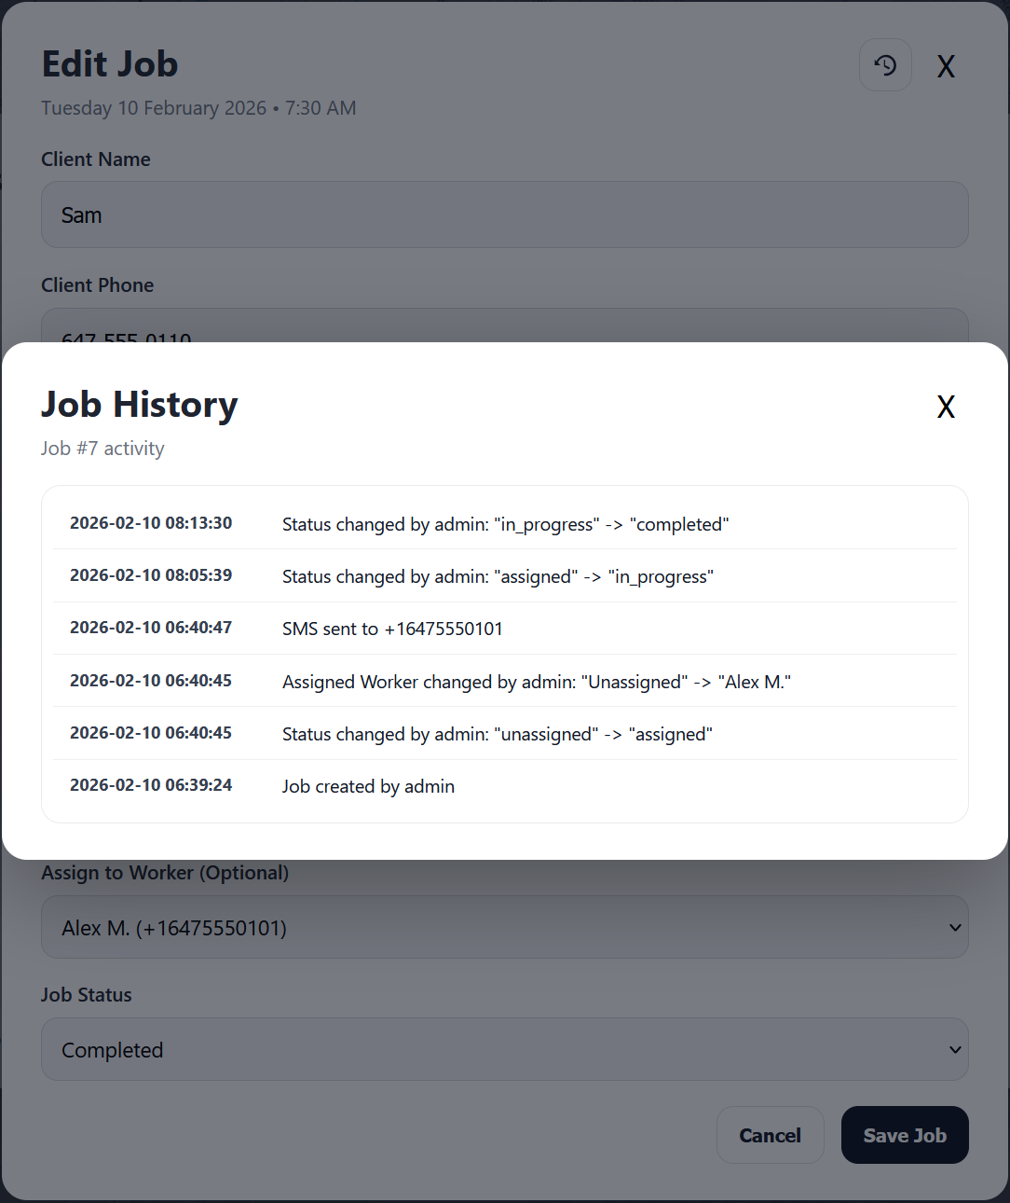Screen dimensions: 1010x1203
Task: Open the Job Status dropdown
Action: pyautogui.click(x=504, y=1049)
